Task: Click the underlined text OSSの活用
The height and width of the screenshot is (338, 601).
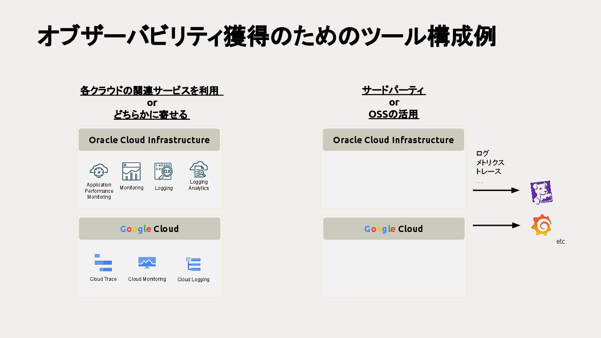Action: pos(394,114)
